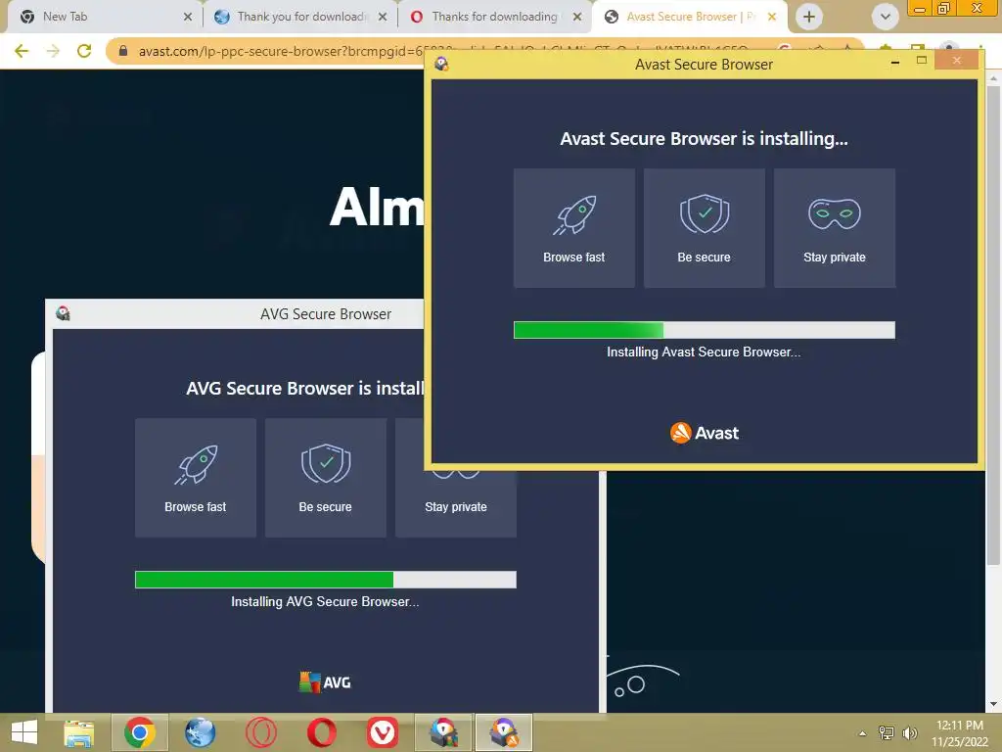This screenshot has width=1002, height=752.
Task: Open File Explorer from the taskbar
Action: coord(79,733)
